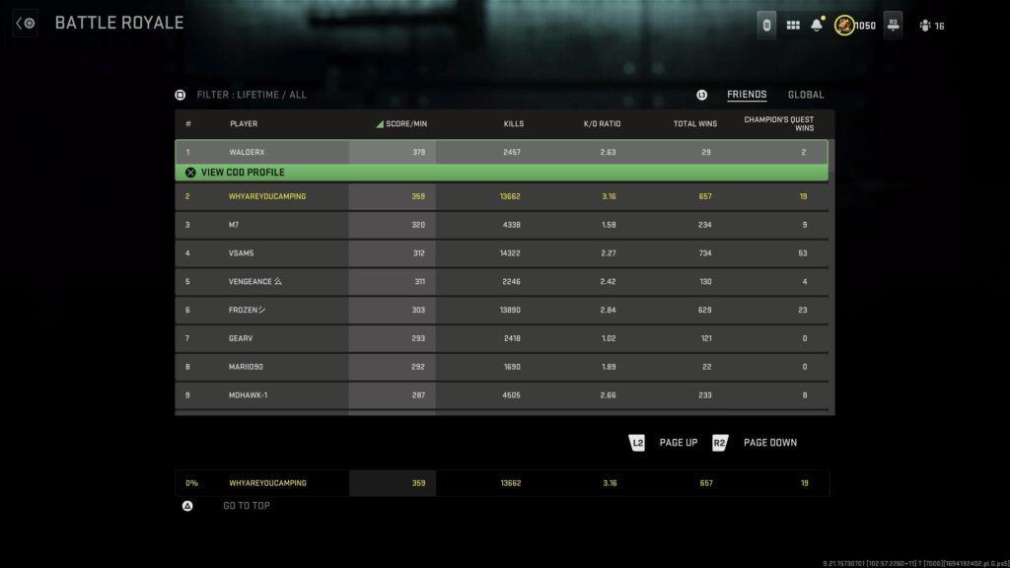
Task: Click the R2 page down icon
Action: tap(719, 443)
